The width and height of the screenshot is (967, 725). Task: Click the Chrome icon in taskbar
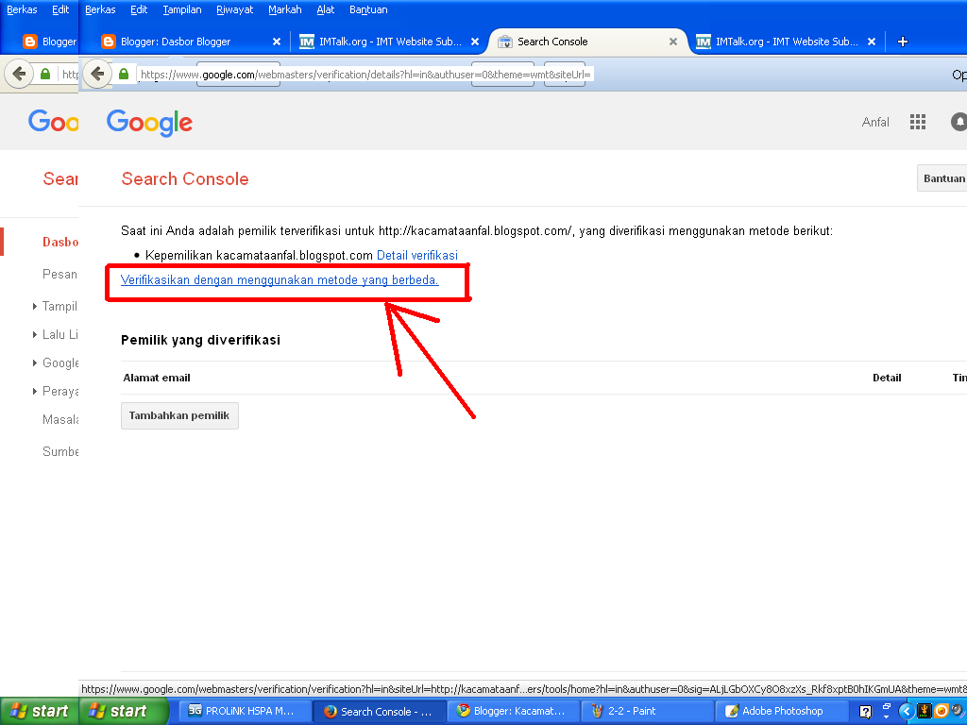463,712
